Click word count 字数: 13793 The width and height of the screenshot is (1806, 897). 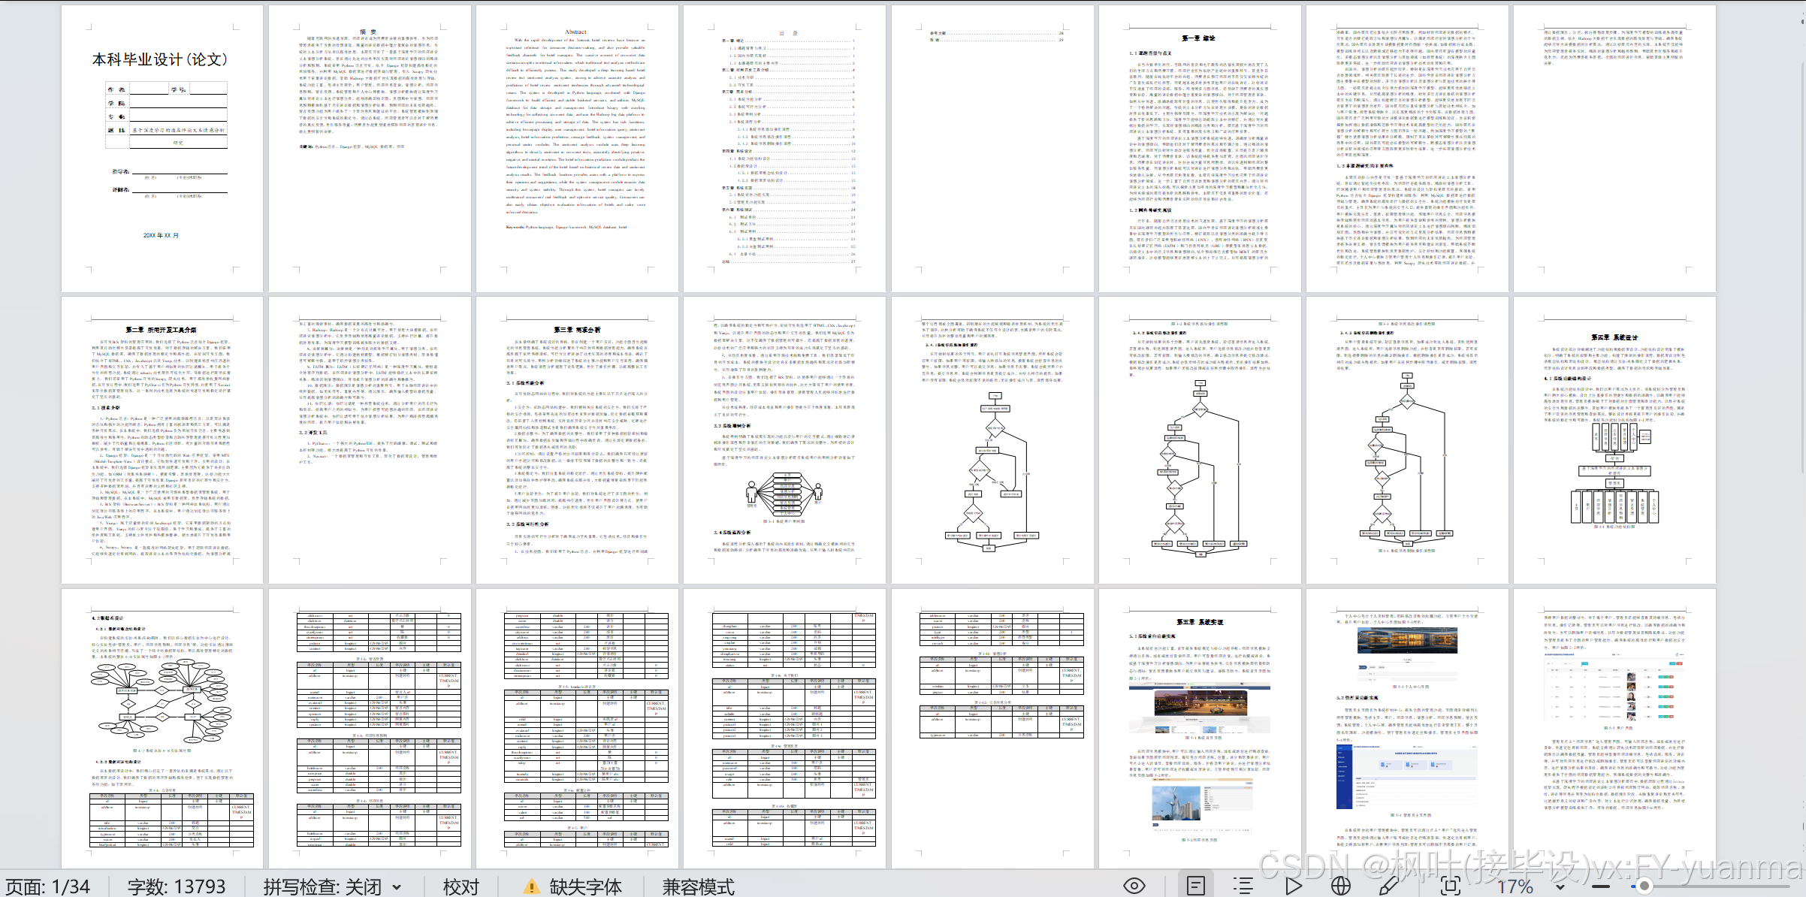177,886
